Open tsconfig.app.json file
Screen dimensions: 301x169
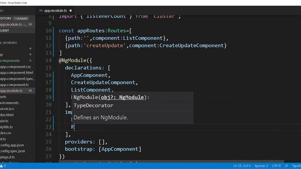[x=12, y=145]
